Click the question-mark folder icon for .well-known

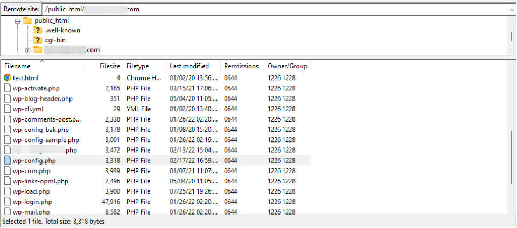(38, 30)
